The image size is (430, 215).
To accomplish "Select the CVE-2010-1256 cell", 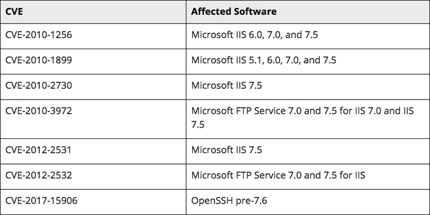I will pyautogui.click(x=93, y=36).
